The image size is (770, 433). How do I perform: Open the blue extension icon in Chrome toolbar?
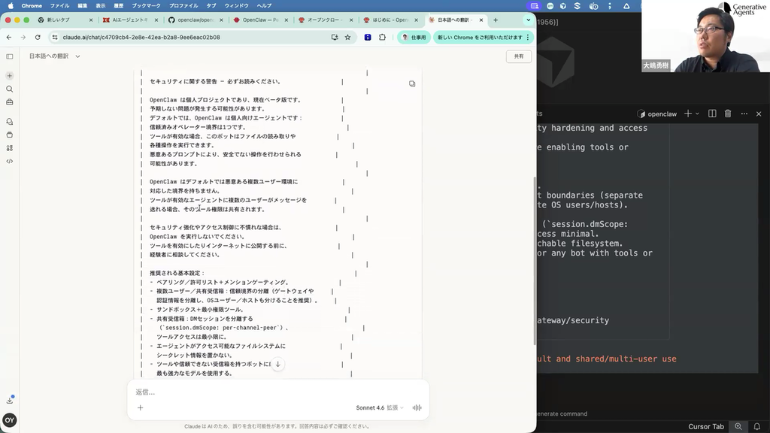pos(367,38)
